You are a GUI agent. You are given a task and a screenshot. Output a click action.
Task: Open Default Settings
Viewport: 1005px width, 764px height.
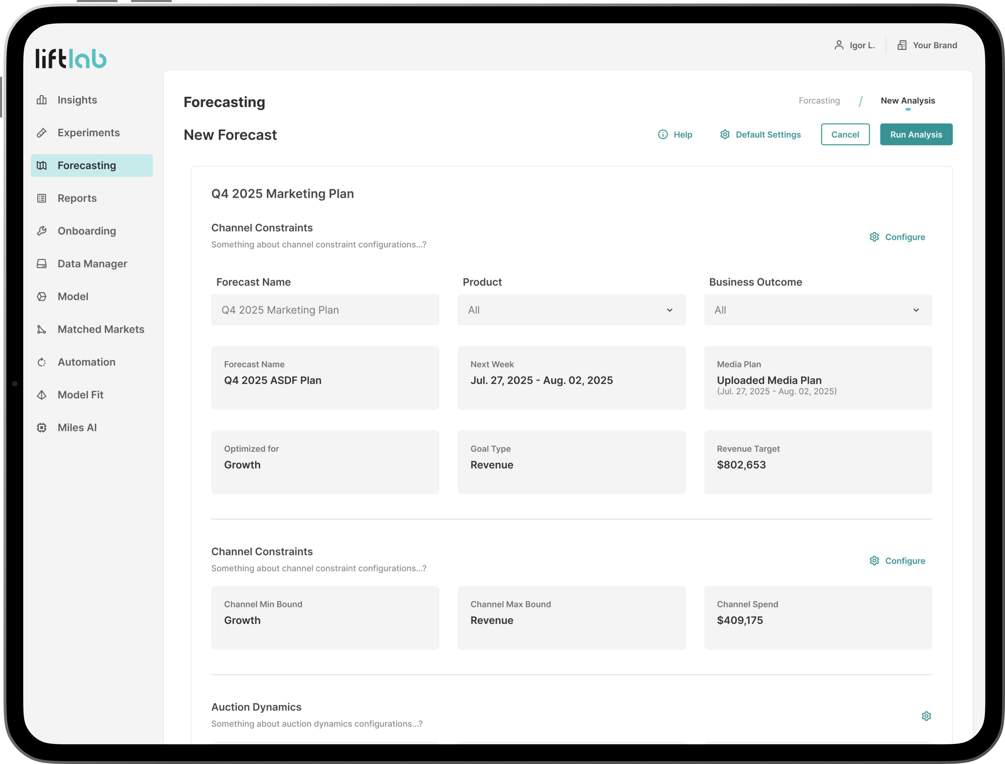coord(760,134)
